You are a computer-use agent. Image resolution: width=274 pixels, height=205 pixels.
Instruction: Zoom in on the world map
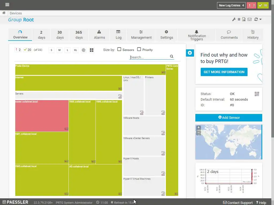(x=199, y=127)
